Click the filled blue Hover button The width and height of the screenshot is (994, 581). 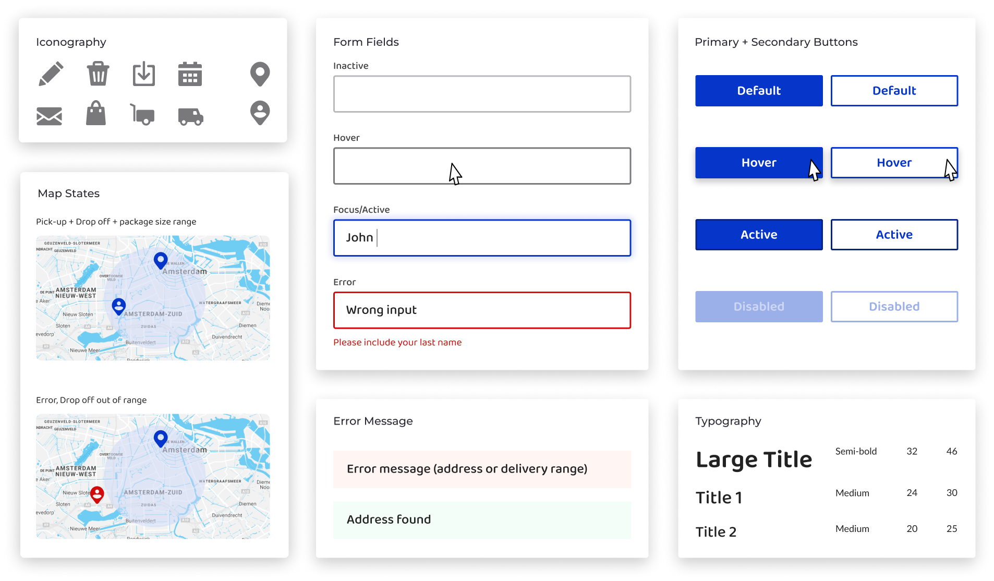point(759,163)
